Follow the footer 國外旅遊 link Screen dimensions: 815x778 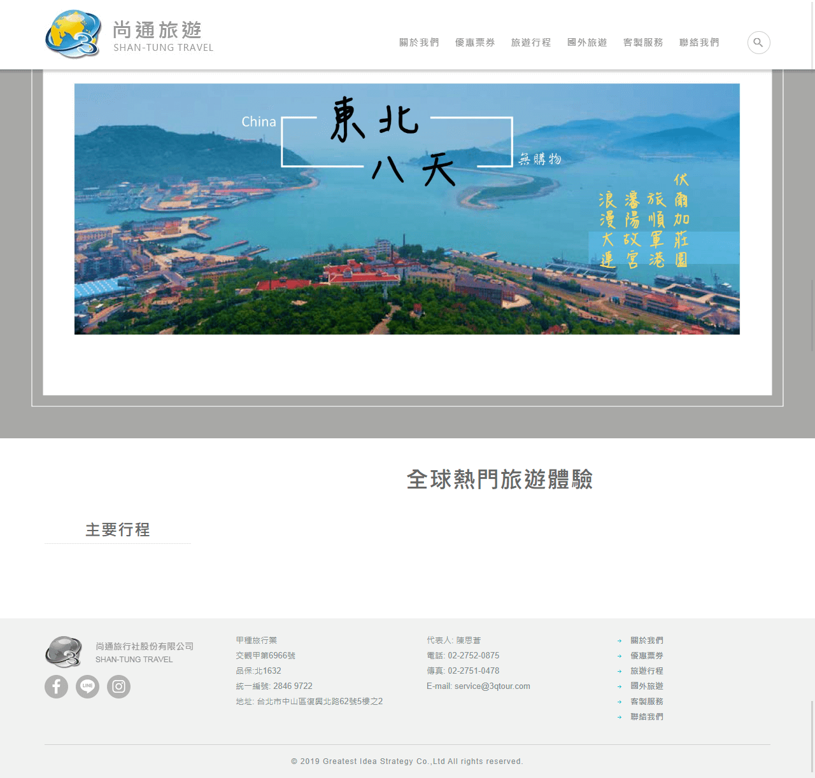[647, 686]
